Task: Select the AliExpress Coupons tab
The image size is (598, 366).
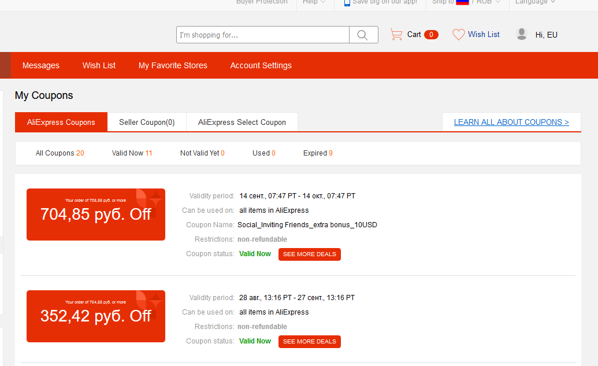Action: tap(61, 122)
